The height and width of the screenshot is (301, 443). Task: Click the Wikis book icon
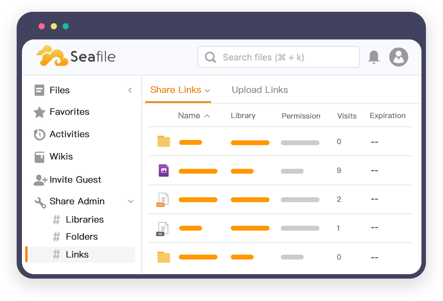click(39, 157)
